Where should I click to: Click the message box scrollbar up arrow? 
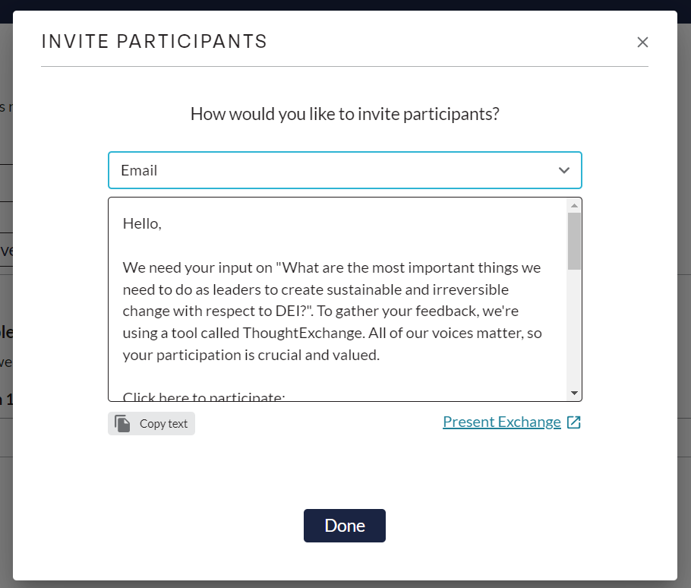pos(574,206)
